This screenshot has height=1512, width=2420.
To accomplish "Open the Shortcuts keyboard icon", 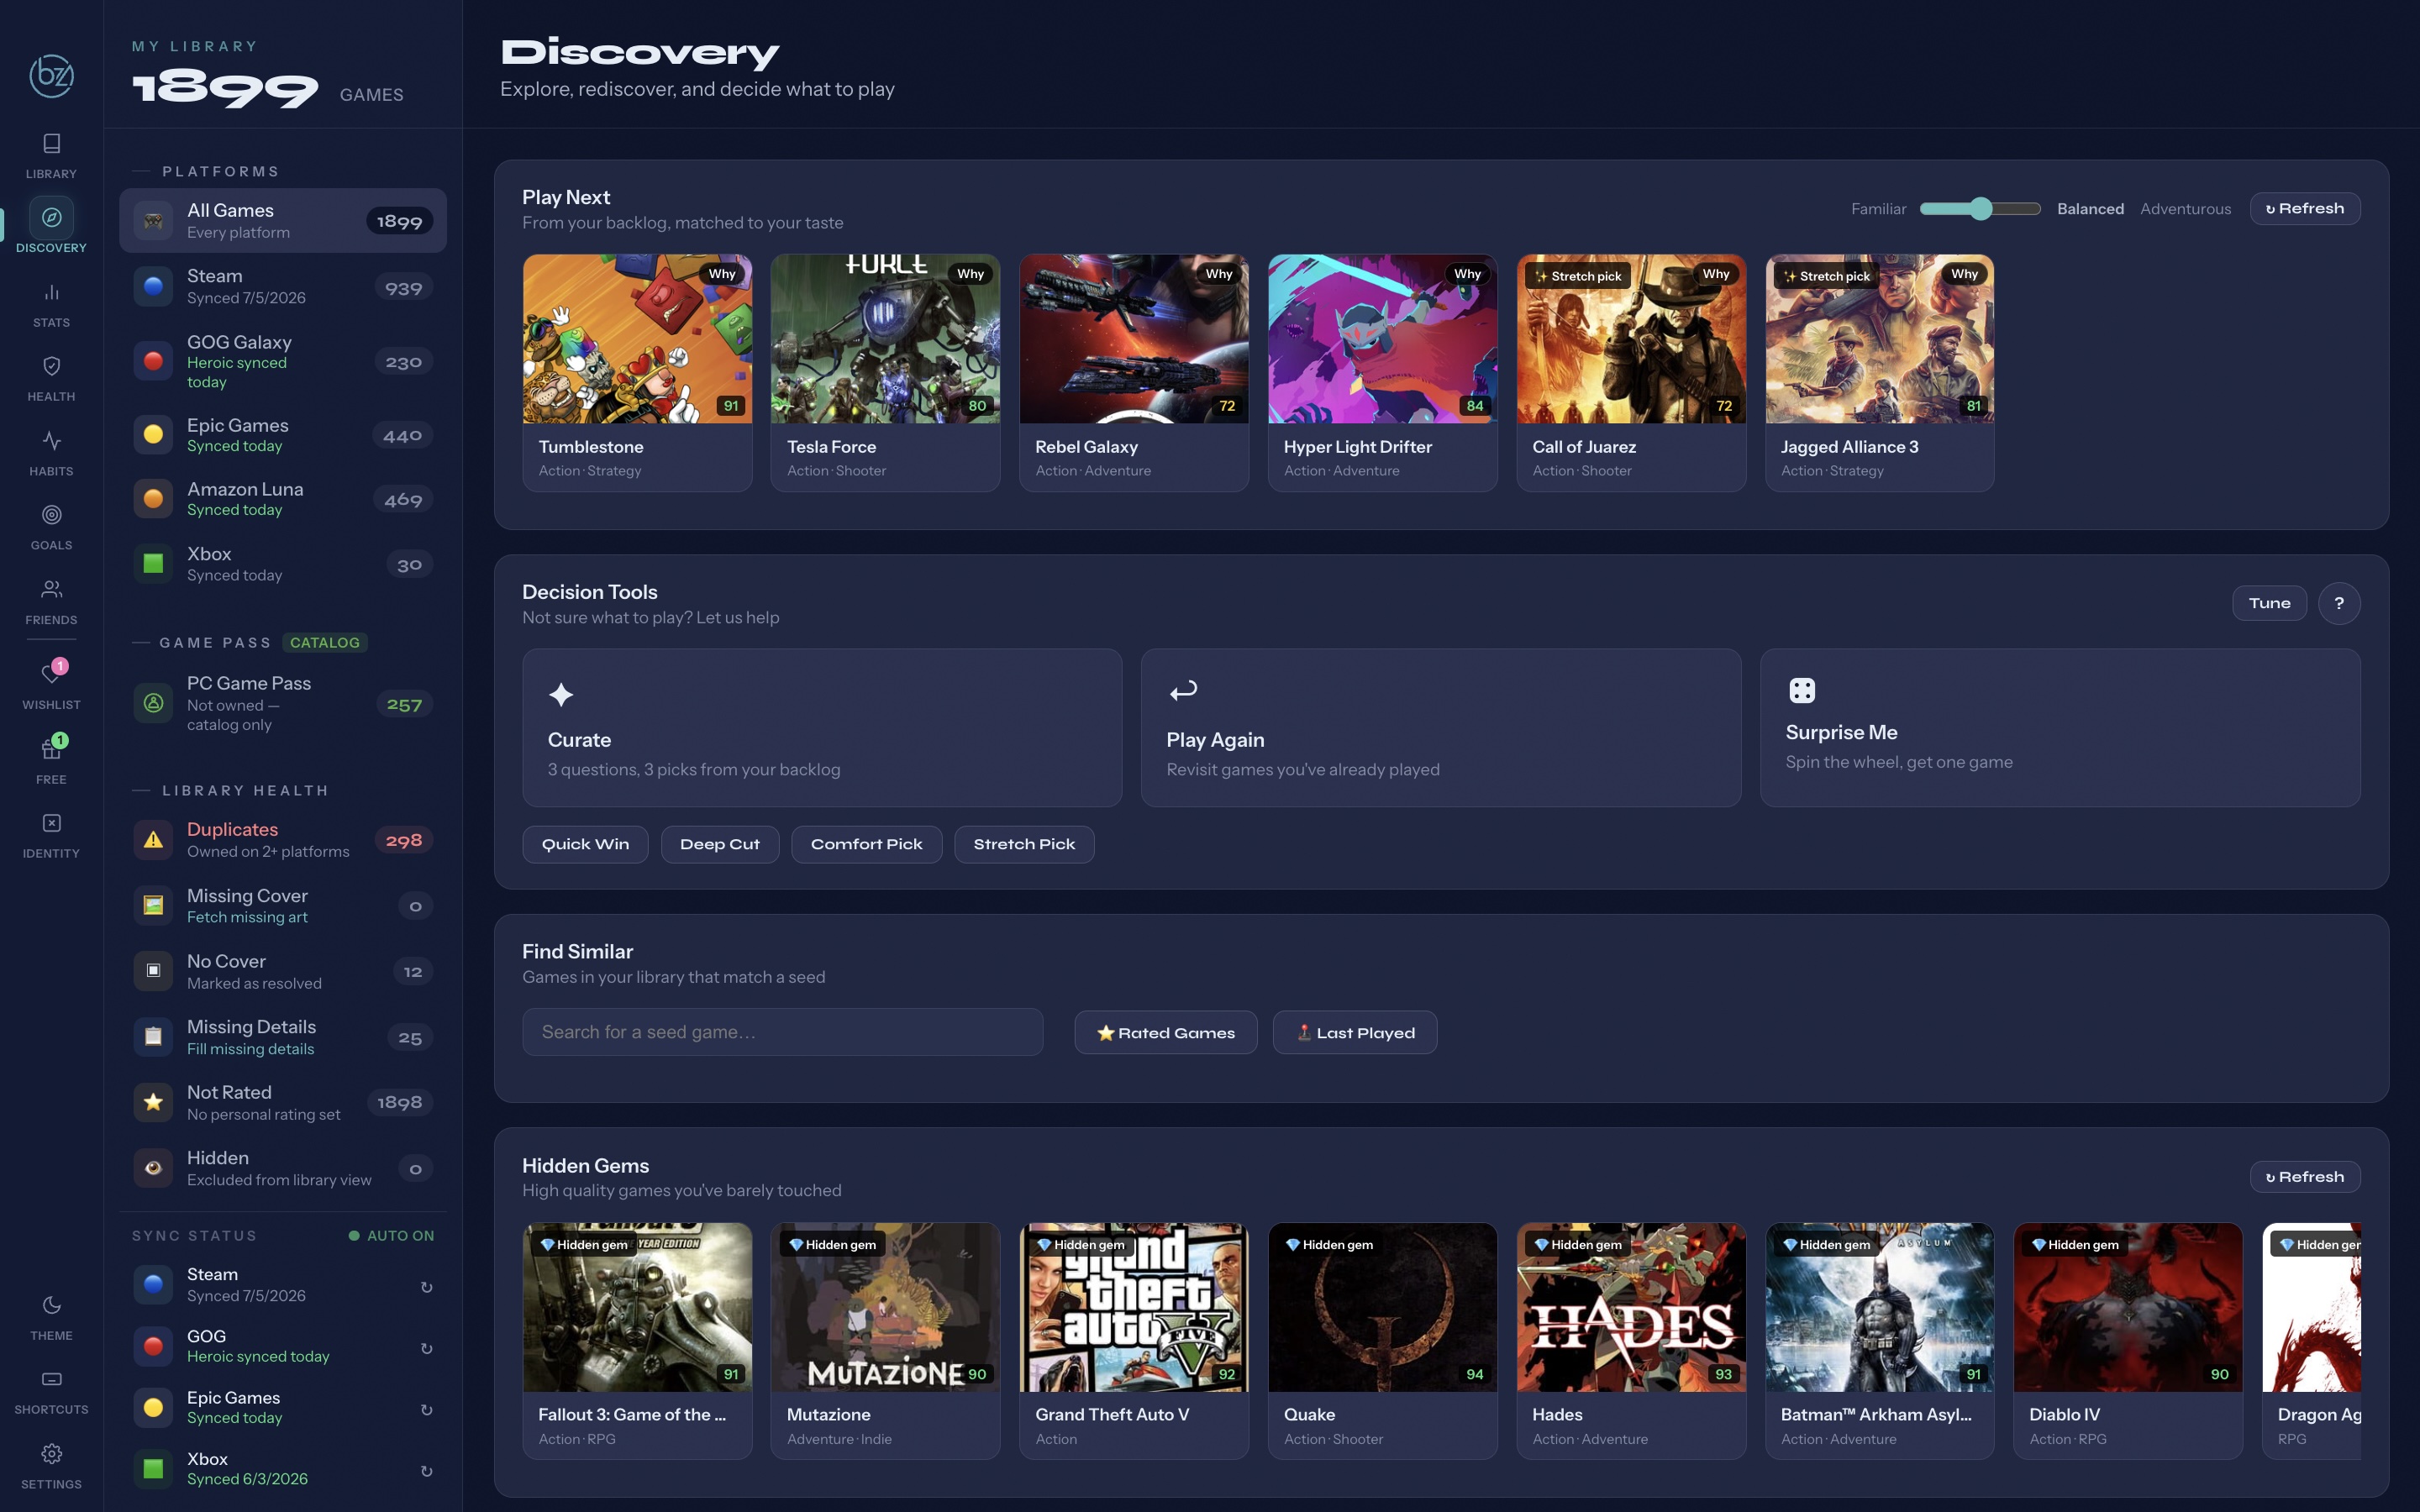I will (51, 1379).
